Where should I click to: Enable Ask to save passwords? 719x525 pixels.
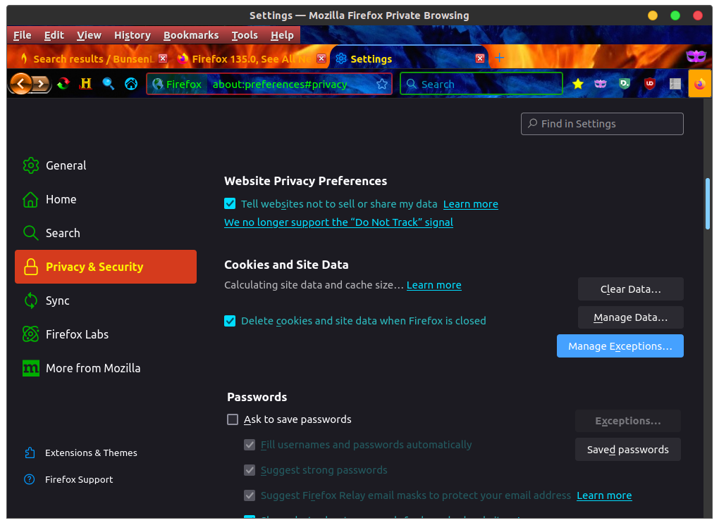click(233, 419)
